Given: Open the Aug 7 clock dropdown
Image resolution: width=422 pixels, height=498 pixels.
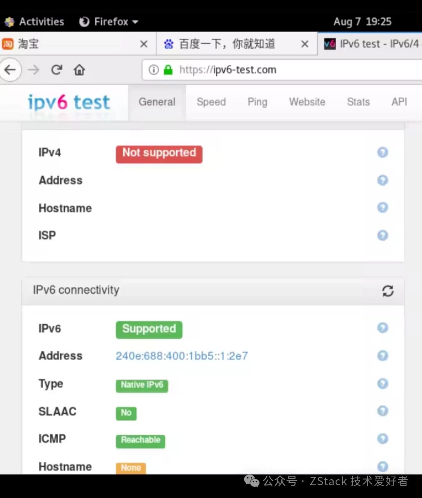Looking at the screenshot, I should (362, 21).
